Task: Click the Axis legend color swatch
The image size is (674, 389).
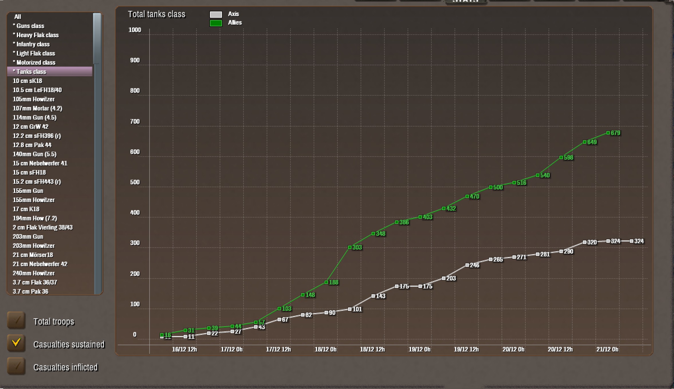Action: (216, 14)
